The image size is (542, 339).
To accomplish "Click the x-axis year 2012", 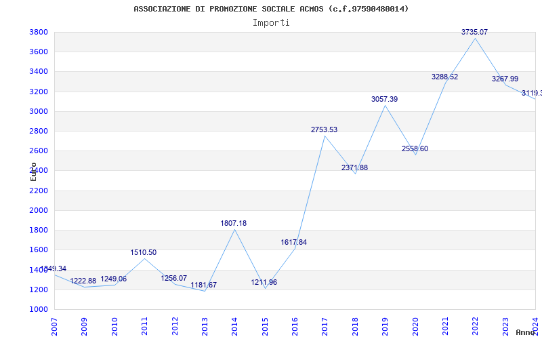I will [x=175, y=327].
